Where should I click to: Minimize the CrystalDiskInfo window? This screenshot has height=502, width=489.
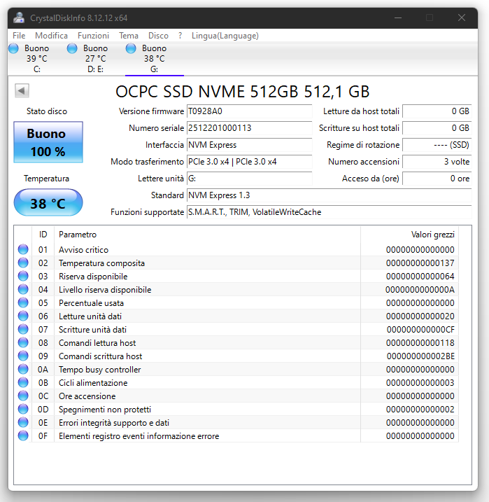click(398, 18)
